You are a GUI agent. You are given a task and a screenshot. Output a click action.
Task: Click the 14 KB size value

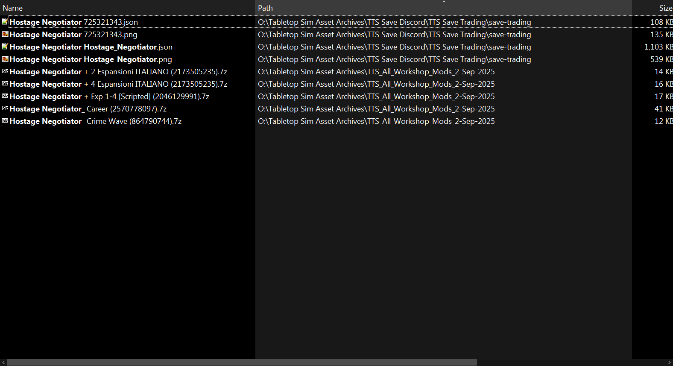[x=664, y=72]
